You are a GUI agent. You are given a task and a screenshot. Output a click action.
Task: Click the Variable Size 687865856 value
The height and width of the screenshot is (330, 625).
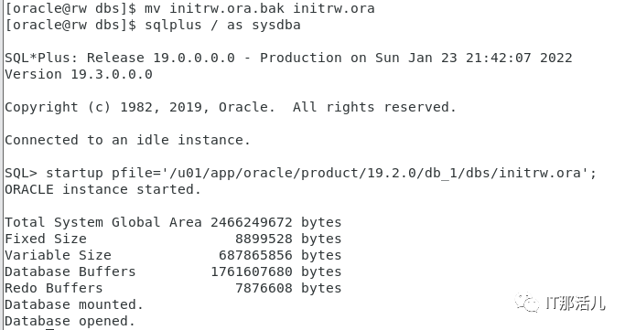pyautogui.click(x=255, y=255)
